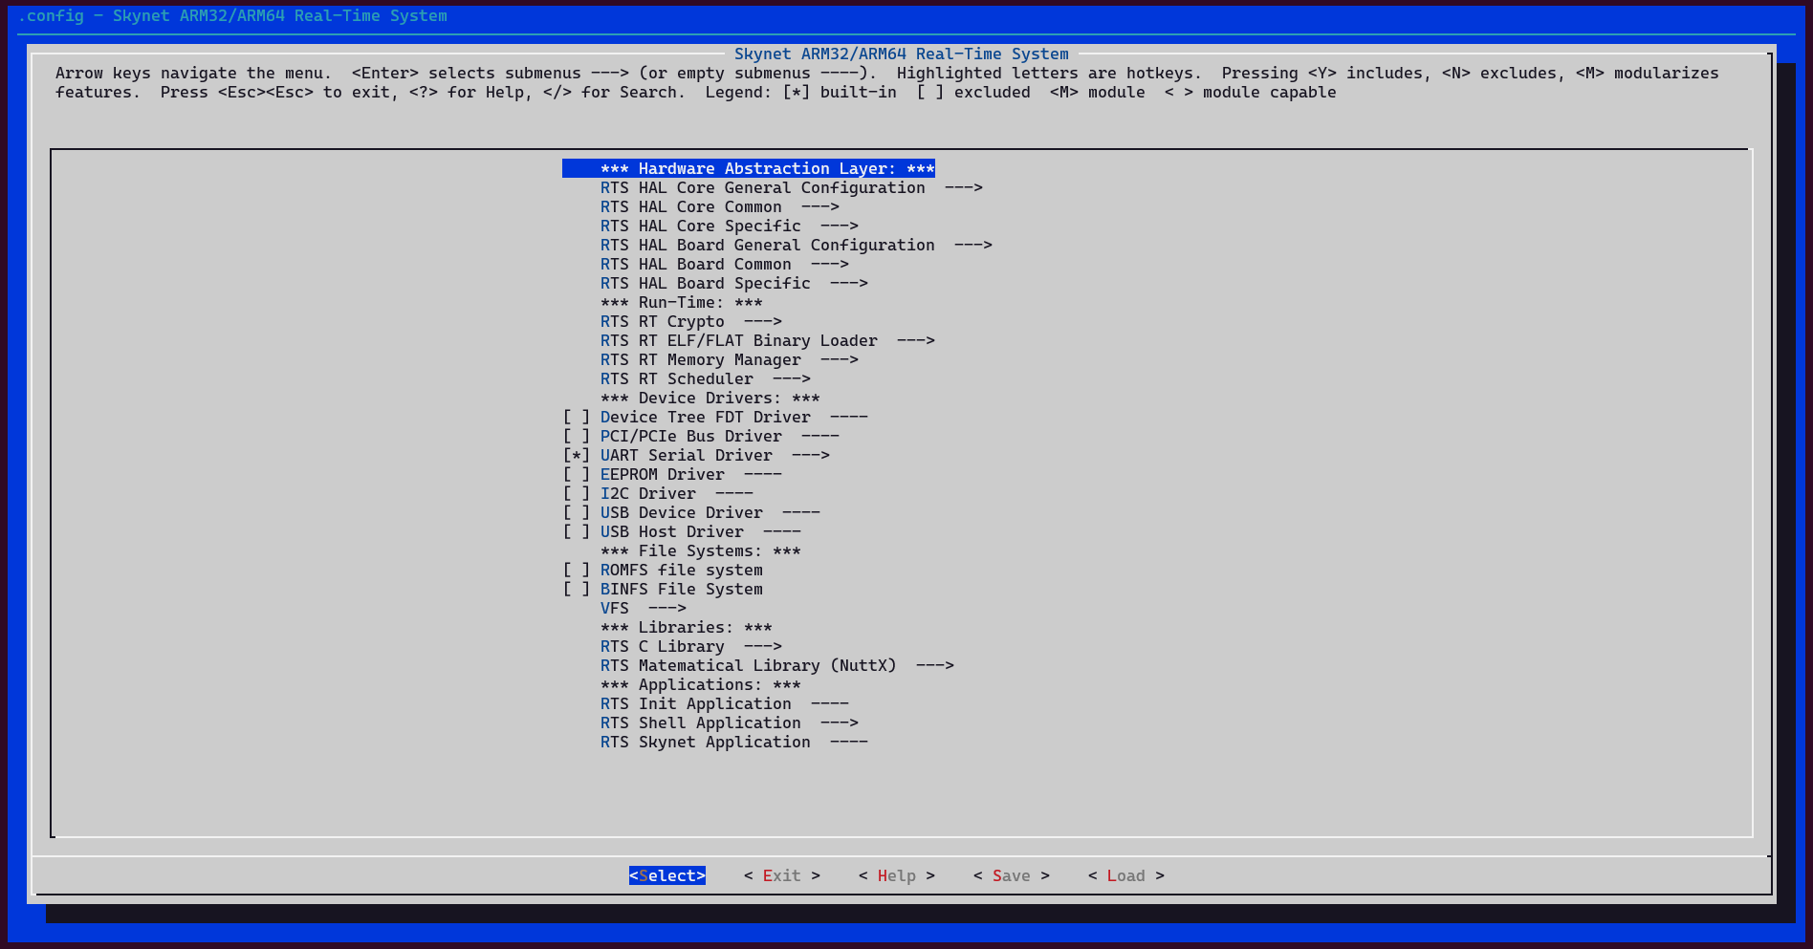Select RTS Init Application entry
The image size is (1813, 949).
(725, 704)
